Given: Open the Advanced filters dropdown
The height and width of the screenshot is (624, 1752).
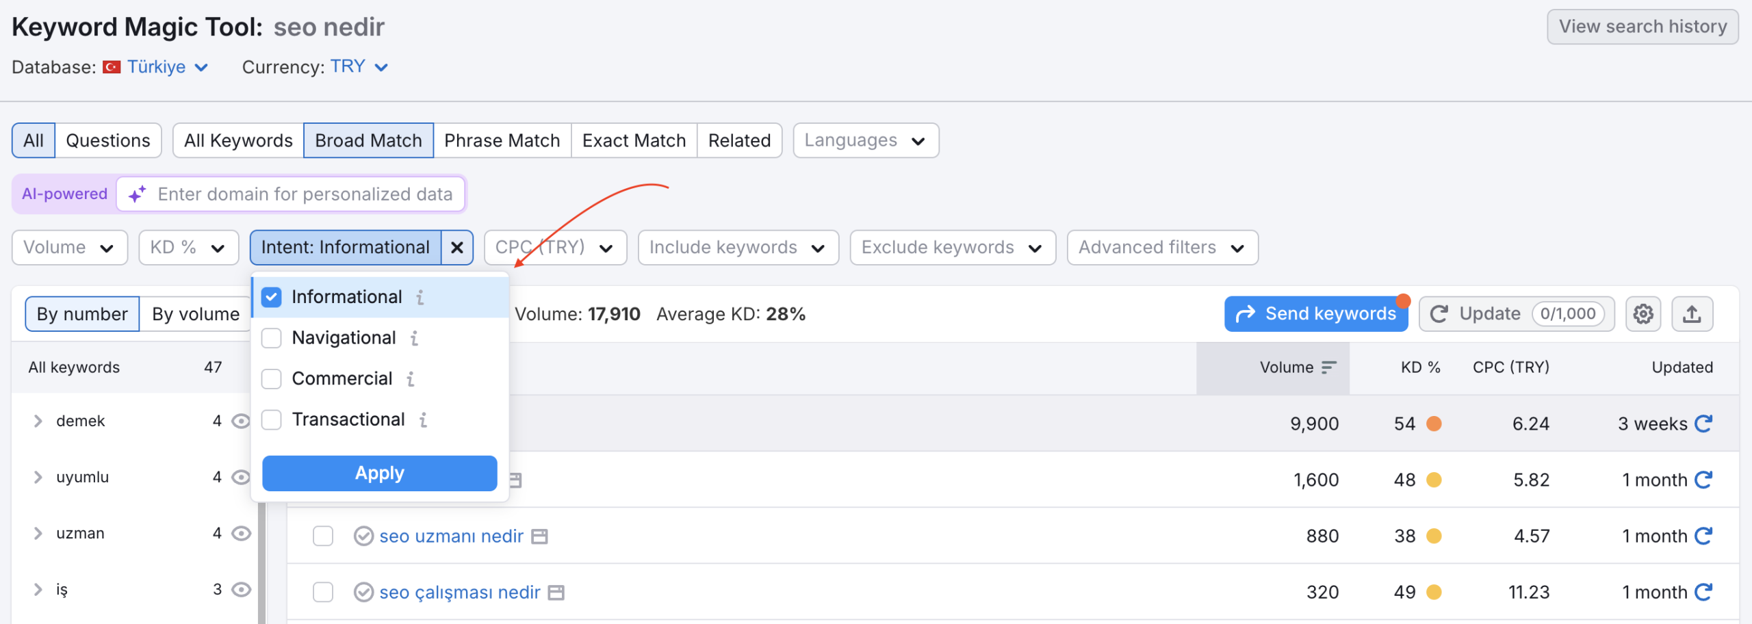Looking at the screenshot, I should 1161,248.
